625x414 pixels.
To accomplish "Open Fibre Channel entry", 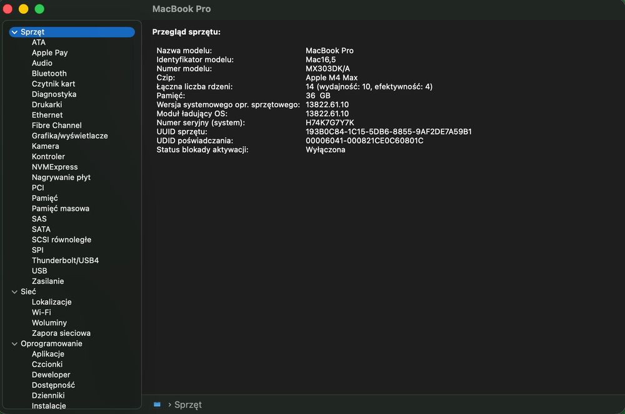I will [x=57, y=125].
